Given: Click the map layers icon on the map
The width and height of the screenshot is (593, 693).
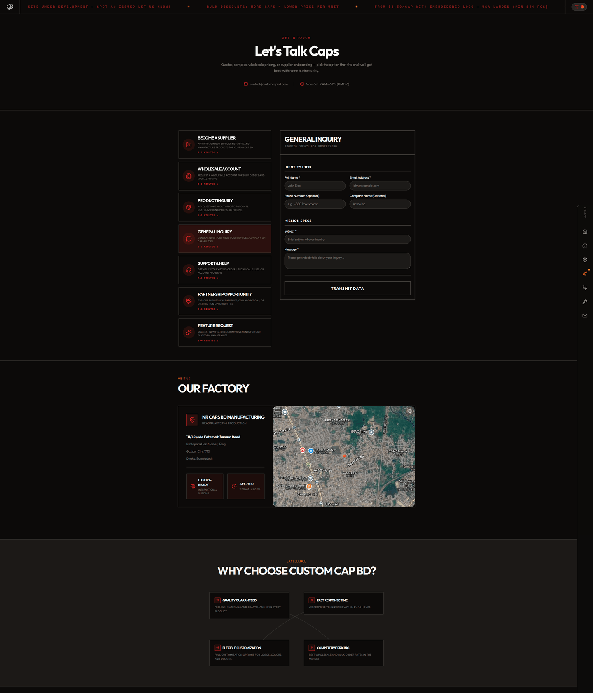Looking at the screenshot, I should coord(409,411).
